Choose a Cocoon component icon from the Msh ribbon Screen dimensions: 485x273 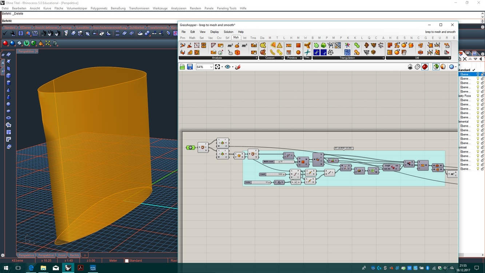tap(263, 44)
